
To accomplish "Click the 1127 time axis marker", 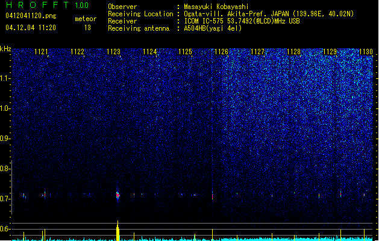I will (257, 52).
